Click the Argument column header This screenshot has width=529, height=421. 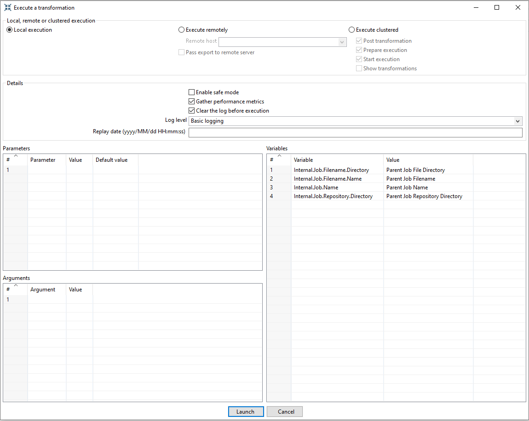47,290
